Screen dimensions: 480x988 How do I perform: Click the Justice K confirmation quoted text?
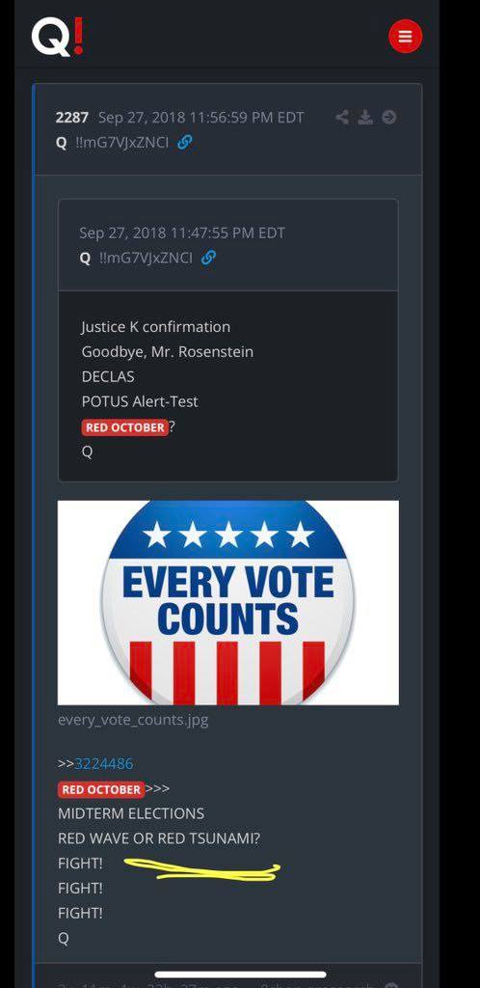click(156, 327)
